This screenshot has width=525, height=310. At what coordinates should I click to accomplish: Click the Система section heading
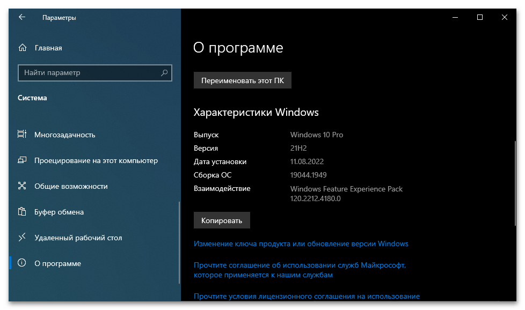point(32,98)
